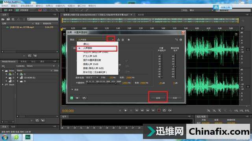Save preset icon in effect dialog
Viewport: 252px width, 141px height.
click(x=119, y=40)
